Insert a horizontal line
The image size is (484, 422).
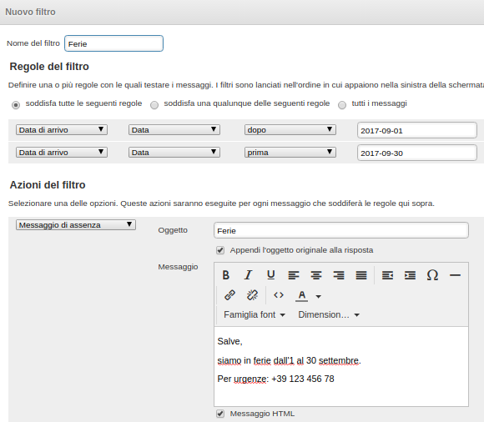[455, 275]
